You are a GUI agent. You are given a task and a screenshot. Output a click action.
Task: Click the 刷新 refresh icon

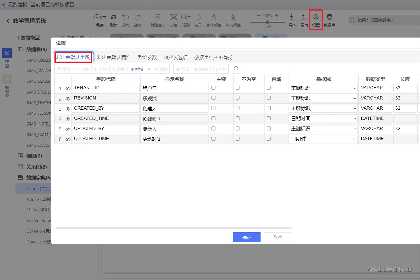[x=114, y=17]
